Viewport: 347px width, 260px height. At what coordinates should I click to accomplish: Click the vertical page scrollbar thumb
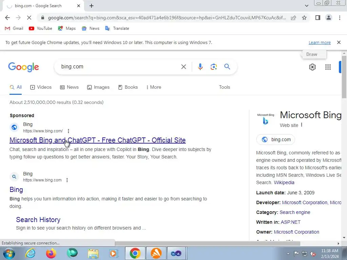pos(344,76)
